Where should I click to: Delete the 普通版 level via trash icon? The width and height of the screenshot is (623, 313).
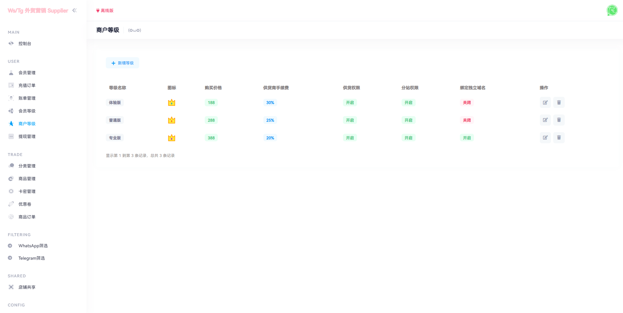(559, 120)
